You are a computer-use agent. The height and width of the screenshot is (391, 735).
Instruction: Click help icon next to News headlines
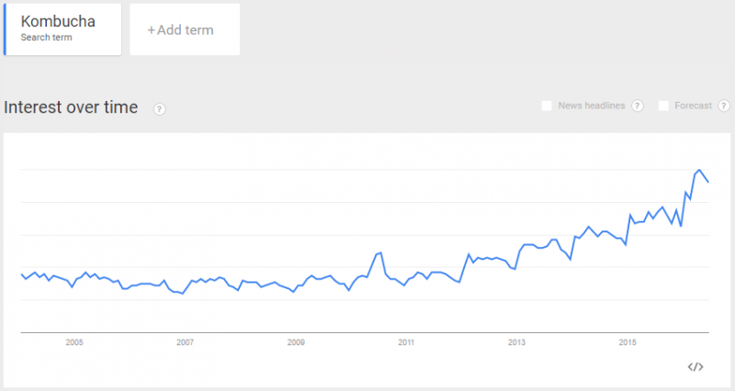click(638, 106)
